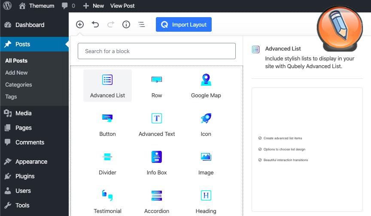
Task: Click the Add block plus icon
Action: (x=80, y=24)
